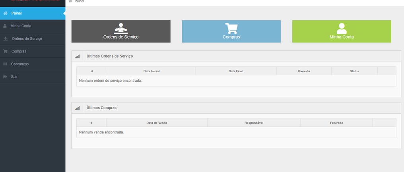Click the service desk icon beside Ordens de Serviço in sidebar
Viewport: 404px width, 172px height.
6,39
